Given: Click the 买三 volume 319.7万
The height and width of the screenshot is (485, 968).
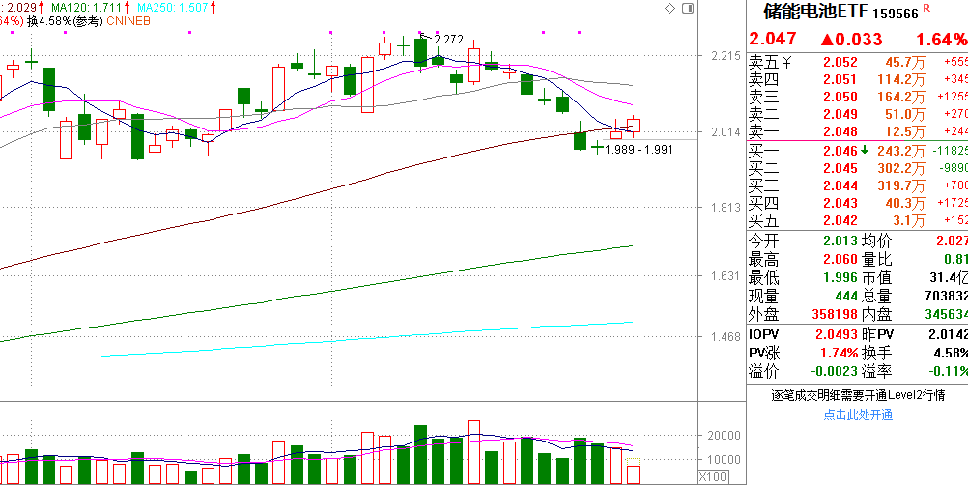Looking at the screenshot, I should (902, 185).
